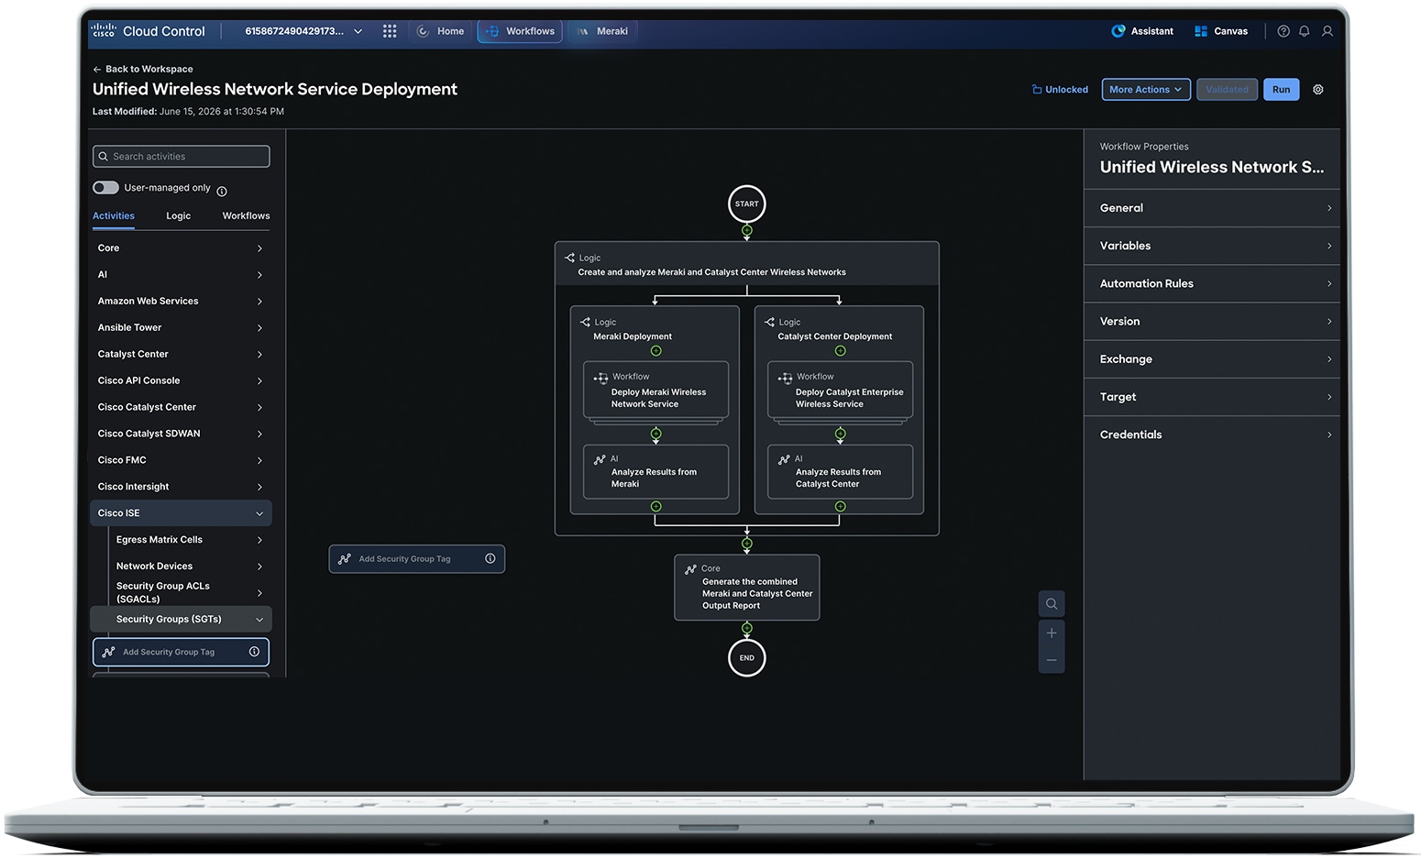This screenshot has width=1421, height=858.
Task: Switch to the Logic tab
Action: pos(179,216)
